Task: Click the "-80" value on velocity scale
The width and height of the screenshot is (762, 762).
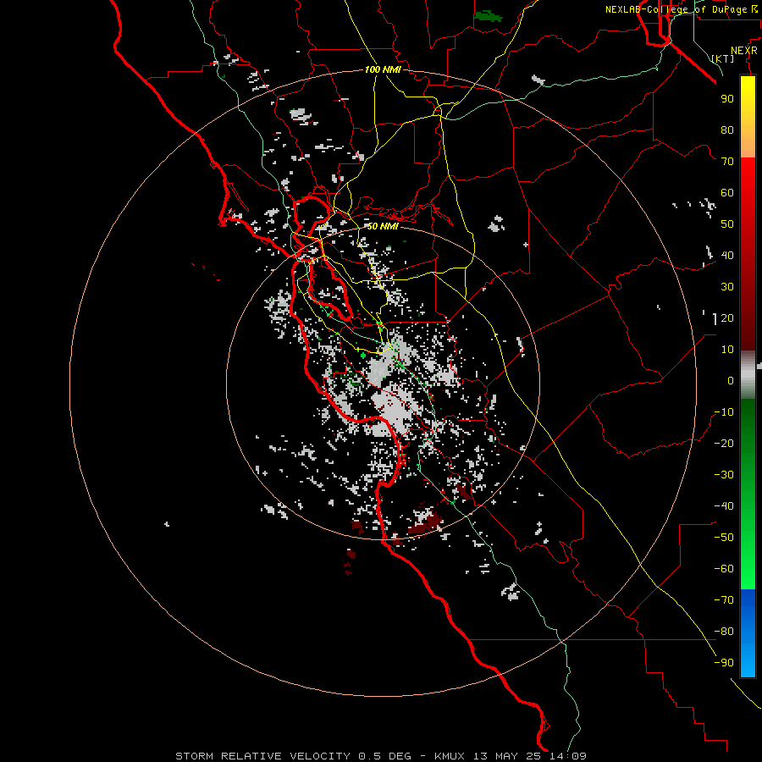Action: pyautogui.click(x=724, y=632)
